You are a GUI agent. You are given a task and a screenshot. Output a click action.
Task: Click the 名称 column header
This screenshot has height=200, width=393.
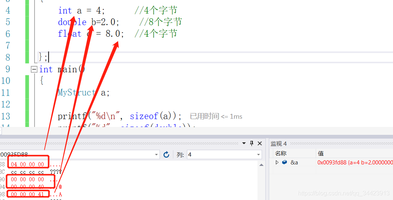[281, 153]
